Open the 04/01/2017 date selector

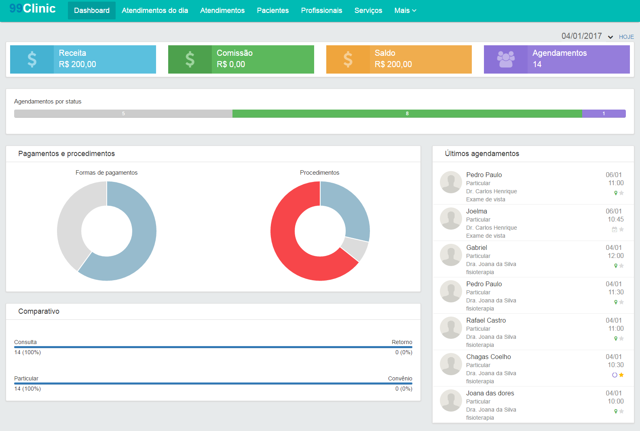pyautogui.click(x=581, y=36)
